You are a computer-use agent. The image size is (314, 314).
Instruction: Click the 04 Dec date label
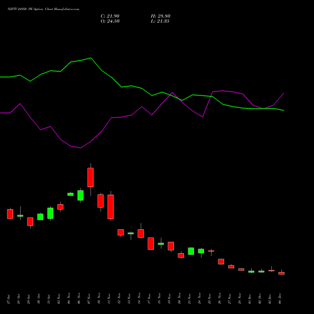280,299
